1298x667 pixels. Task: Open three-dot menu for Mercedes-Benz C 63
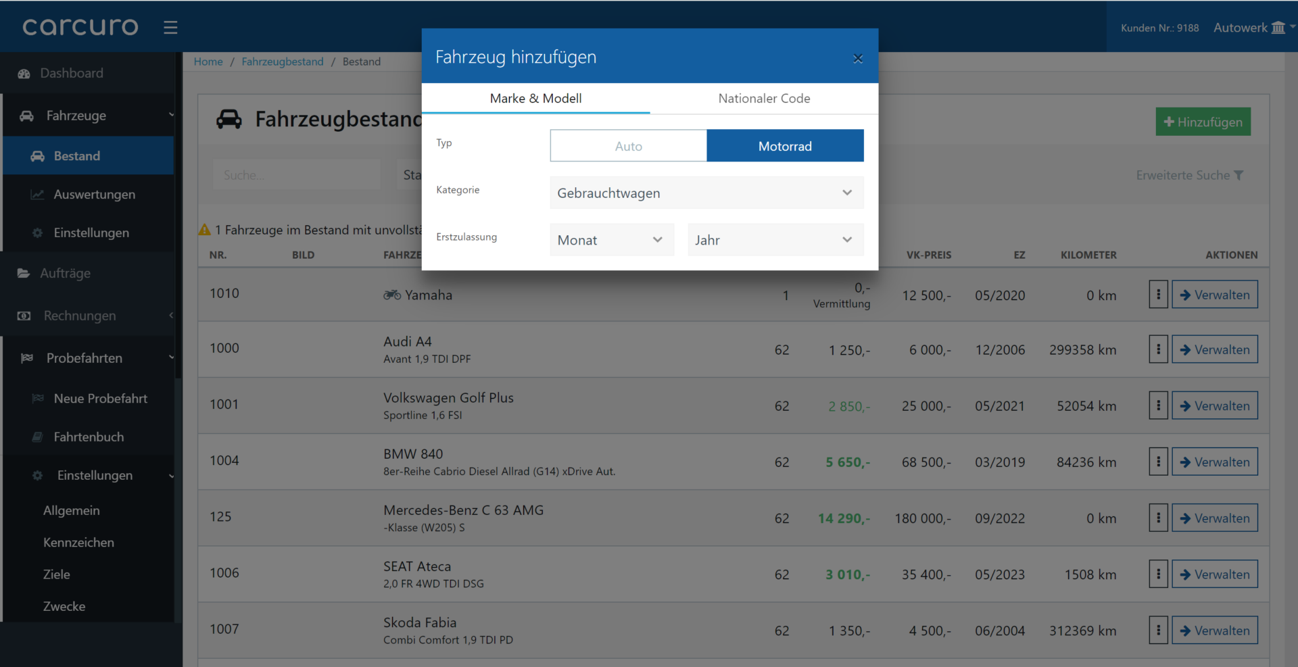(x=1159, y=518)
